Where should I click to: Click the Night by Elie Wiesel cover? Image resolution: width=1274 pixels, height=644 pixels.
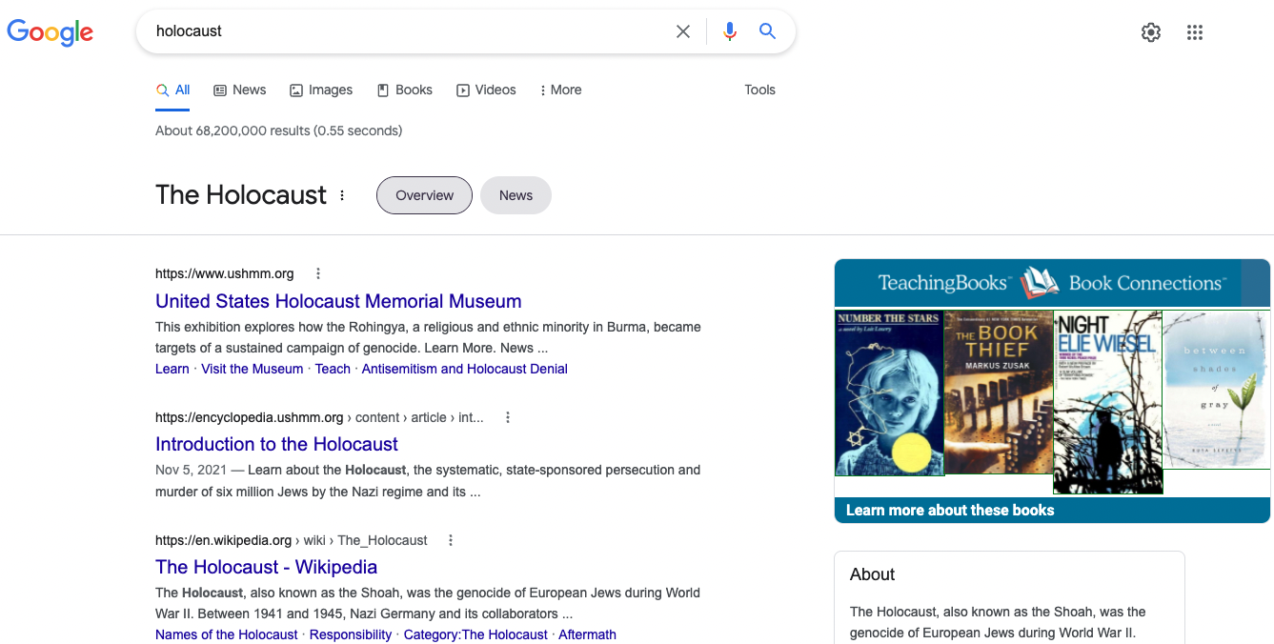pyautogui.click(x=1107, y=401)
